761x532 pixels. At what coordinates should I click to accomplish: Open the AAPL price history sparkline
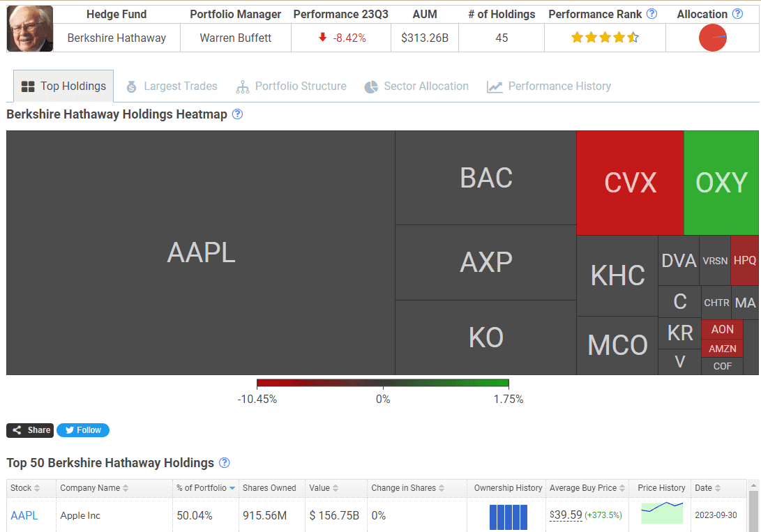coord(661,513)
